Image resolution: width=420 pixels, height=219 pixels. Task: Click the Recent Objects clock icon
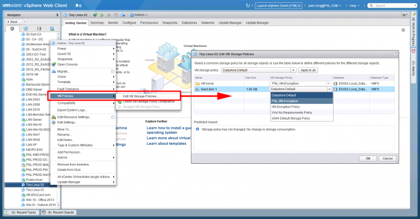click(x=44, y=212)
